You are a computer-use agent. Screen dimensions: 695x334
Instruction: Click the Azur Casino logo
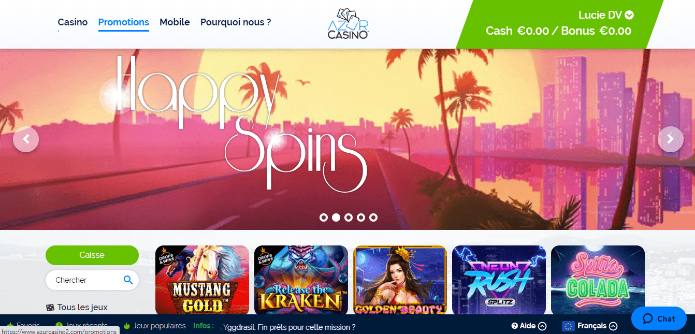[348, 23]
